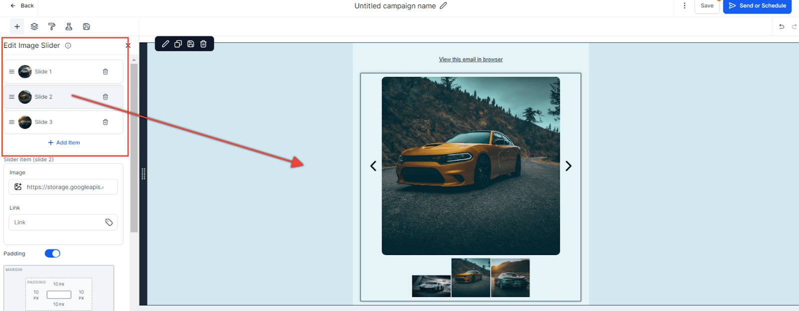Open the three-dot more options menu
Image resolution: width=799 pixels, height=311 pixels.
tap(684, 6)
